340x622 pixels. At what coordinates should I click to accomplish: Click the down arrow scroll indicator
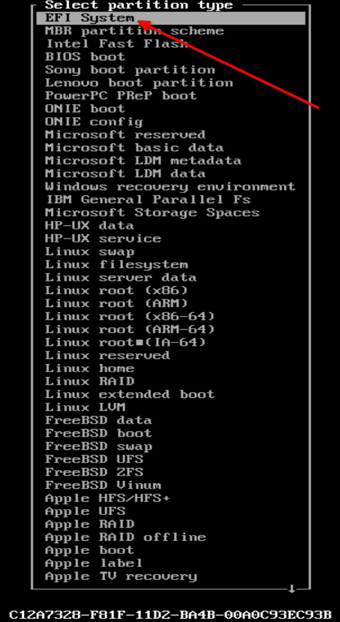[x=292, y=589]
